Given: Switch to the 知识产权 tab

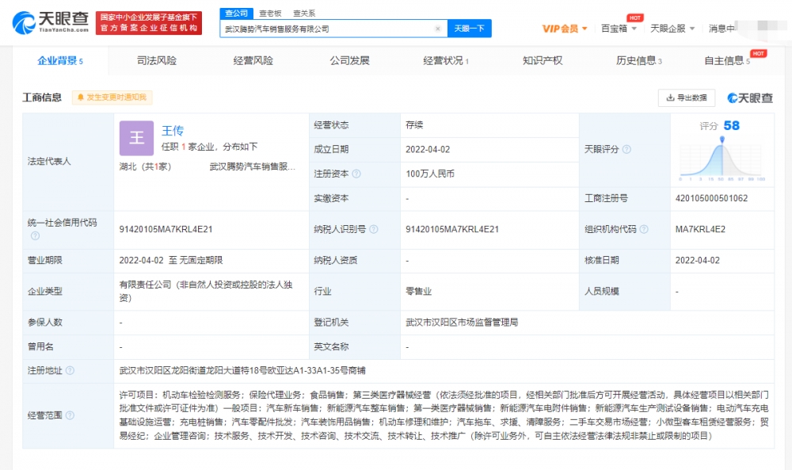Looking at the screenshot, I should tap(543, 61).
